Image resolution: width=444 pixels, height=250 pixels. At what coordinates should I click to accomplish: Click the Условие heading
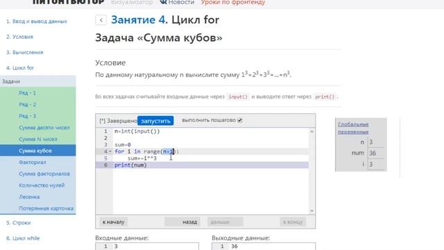tap(110, 62)
